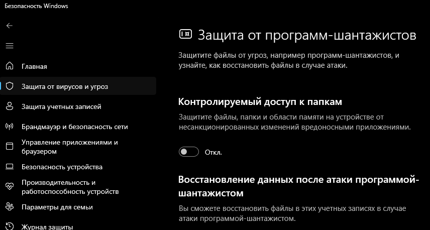Screen dimensions: 430x230
Task: Turn on Контролируемый доступ к папкам switch
Action: pyautogui.click(x=189, y=152)
